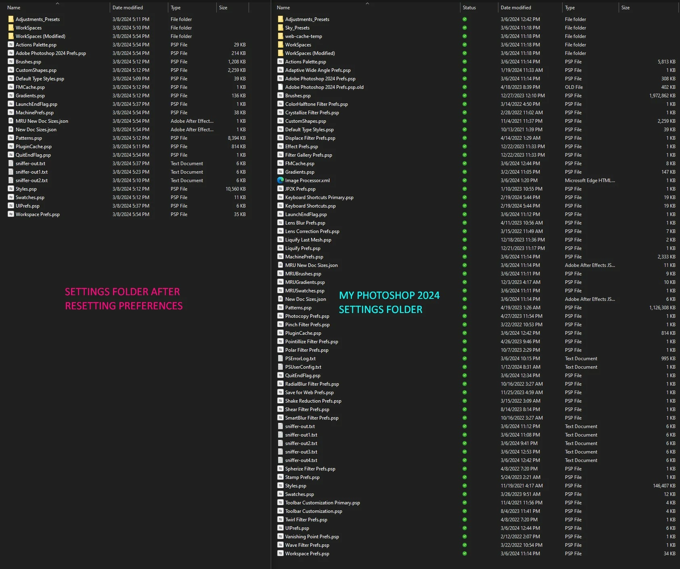The height and width of the screenshot is (569, 680).
Task: Select Toolbar Customization.psp file name
Action: click(x=314, y=511)
